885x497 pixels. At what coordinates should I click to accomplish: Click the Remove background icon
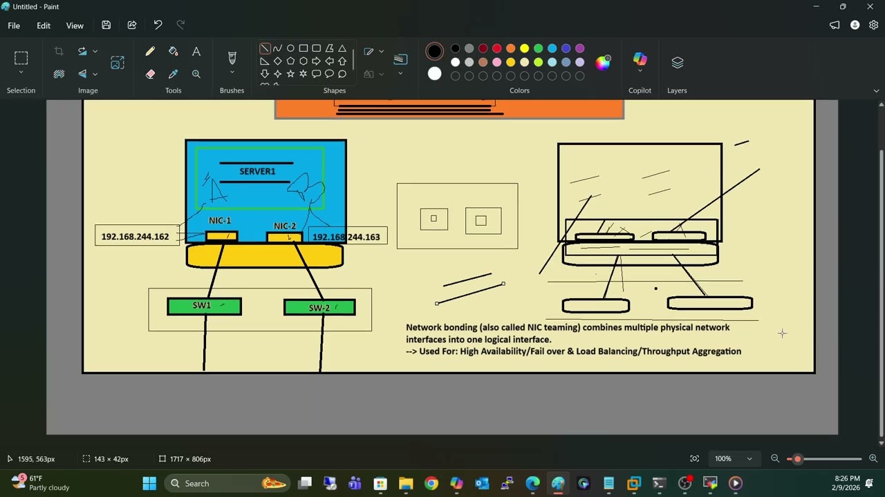(x=59, y=74)
